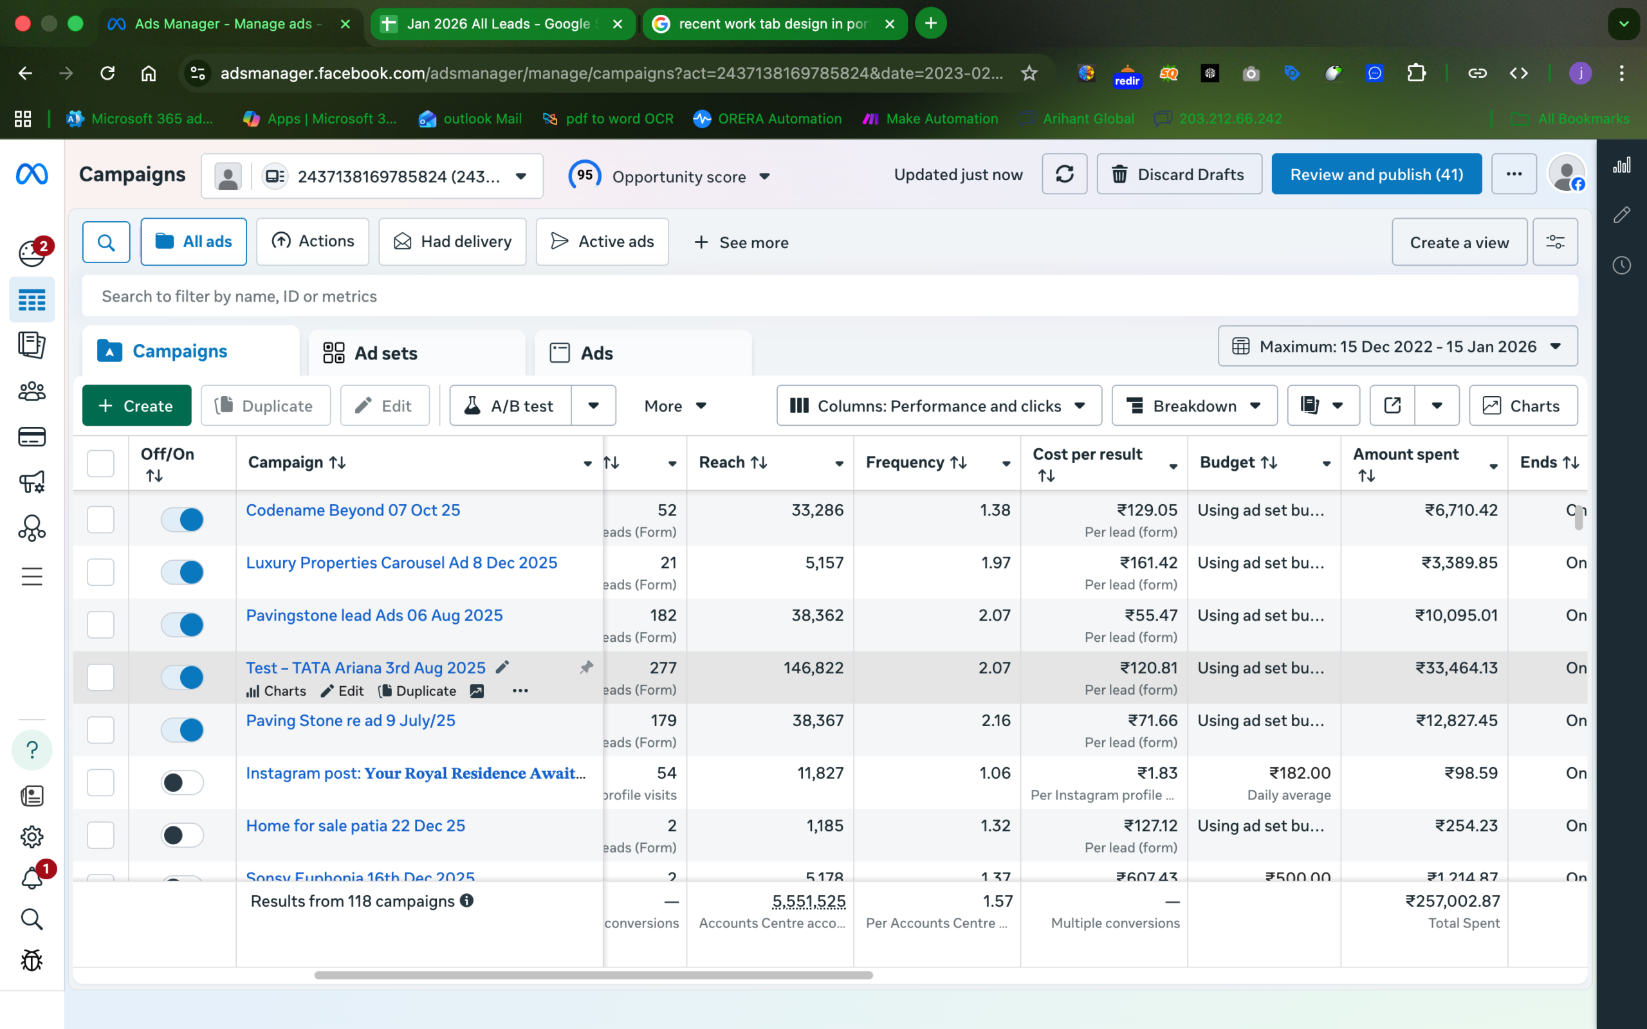
Task: Switch to the Ad sets tab
Action: point(386,353)
